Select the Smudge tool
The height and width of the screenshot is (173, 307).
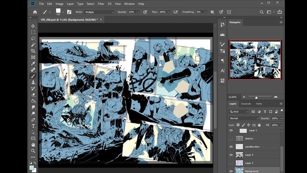pos(33,107)
